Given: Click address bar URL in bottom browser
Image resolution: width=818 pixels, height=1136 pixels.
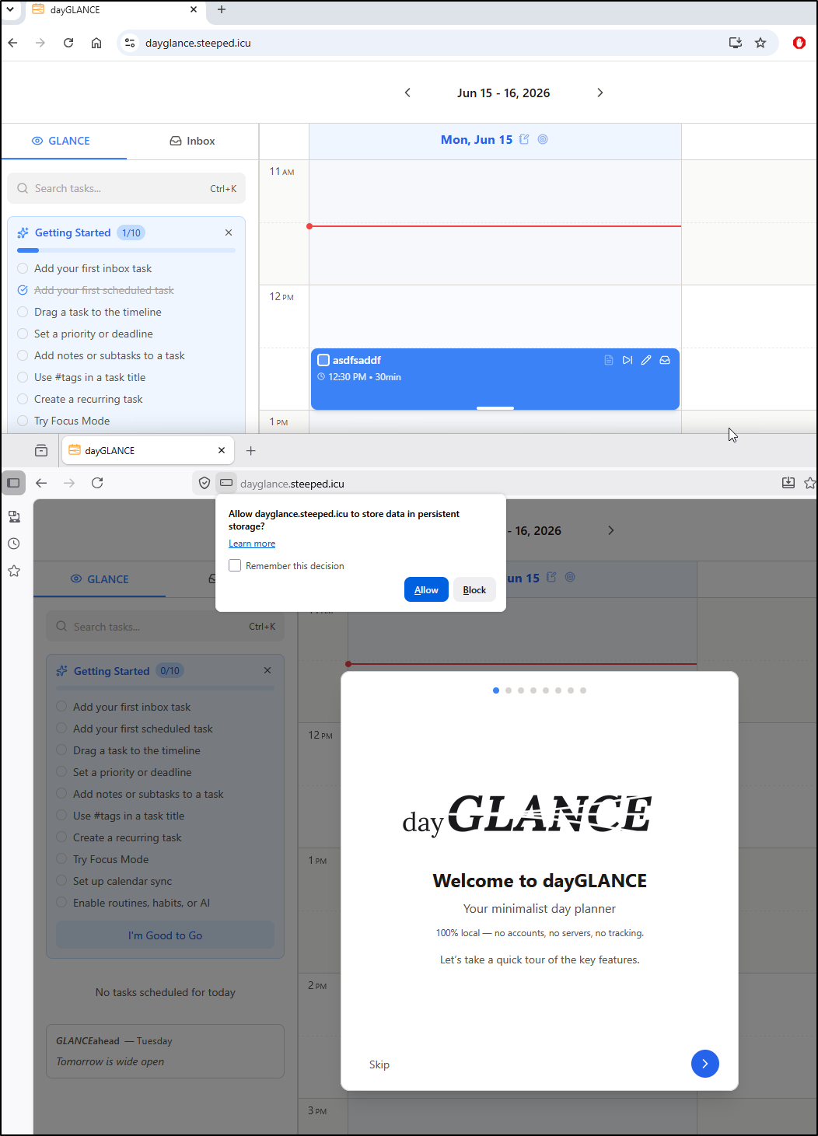Looking at the screenshot, I should point(292,484).
